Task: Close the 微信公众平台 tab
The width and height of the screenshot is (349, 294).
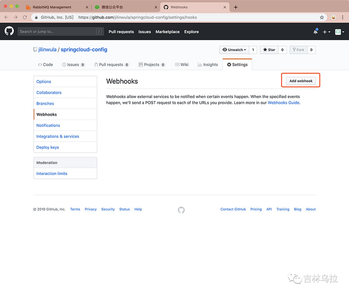Action: (x=156, y=7)
